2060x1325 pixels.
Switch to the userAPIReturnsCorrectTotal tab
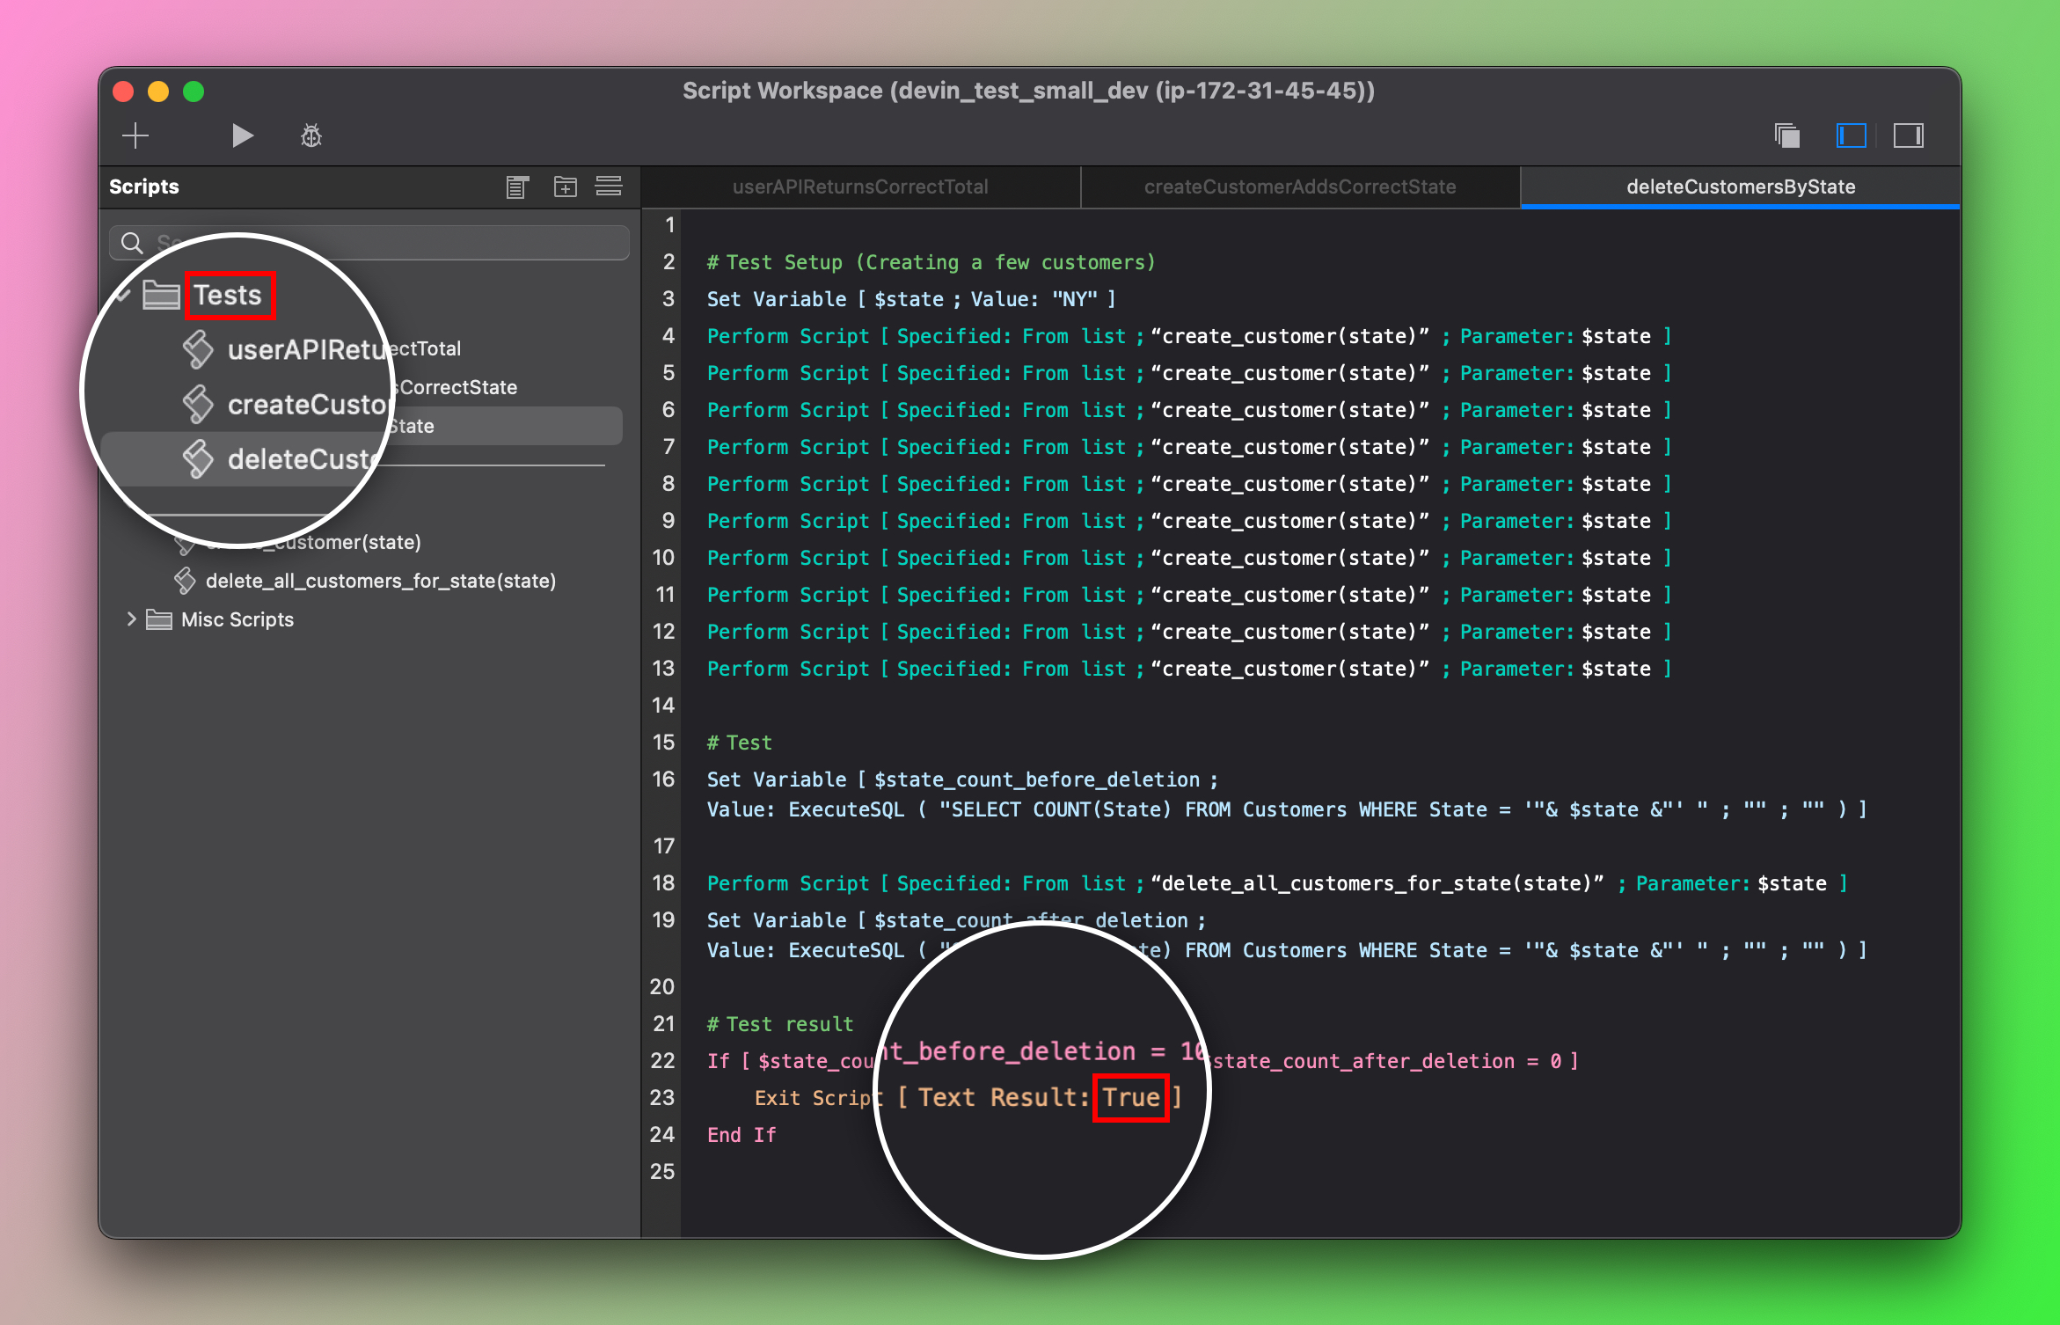click(860, 187)
